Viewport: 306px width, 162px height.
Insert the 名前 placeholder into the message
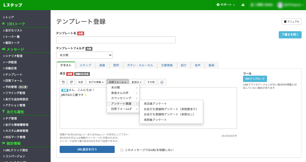click(81, 82)
